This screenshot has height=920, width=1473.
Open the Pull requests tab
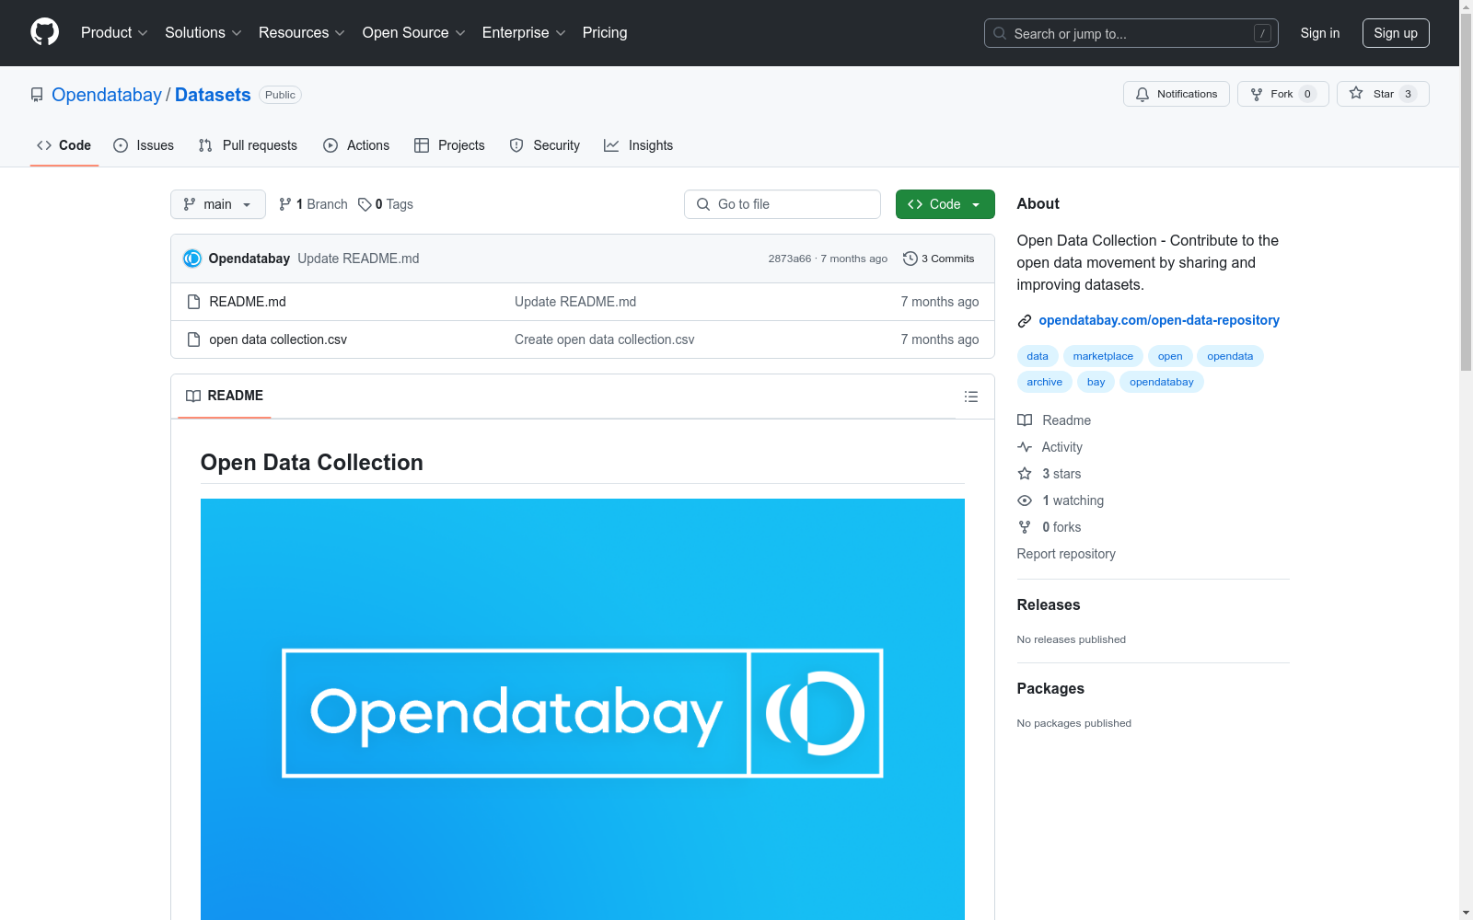click(248, 145)
